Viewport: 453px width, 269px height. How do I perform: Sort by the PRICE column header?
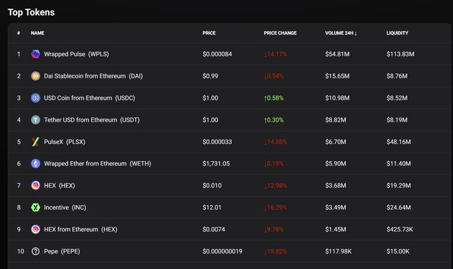[x=209, y=33]
